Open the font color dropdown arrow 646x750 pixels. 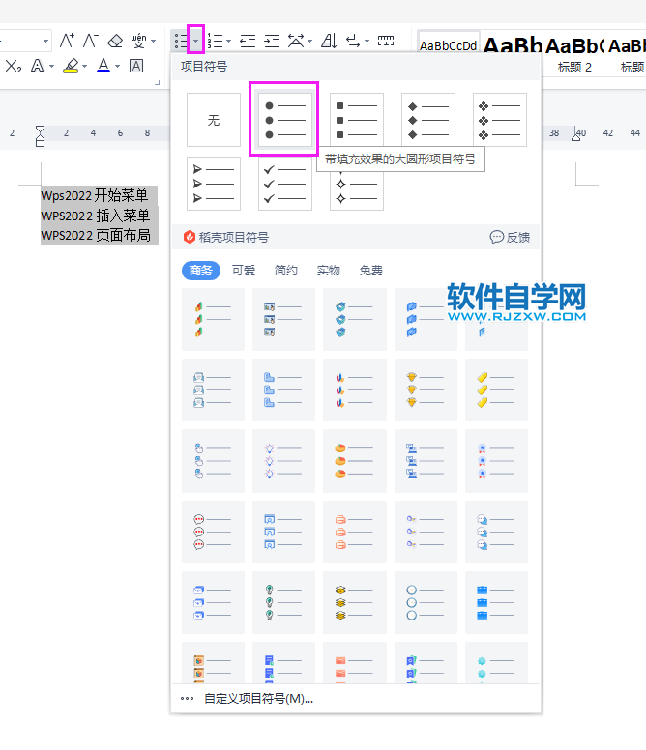click(117, 66)
